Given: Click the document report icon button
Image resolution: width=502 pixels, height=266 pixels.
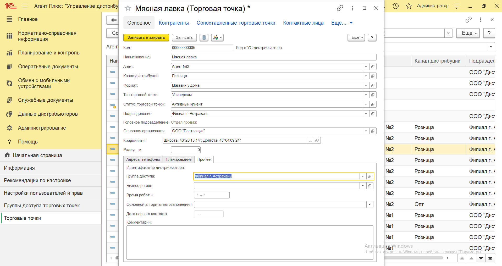Looking at the screenshot, I should pos(204,37).
